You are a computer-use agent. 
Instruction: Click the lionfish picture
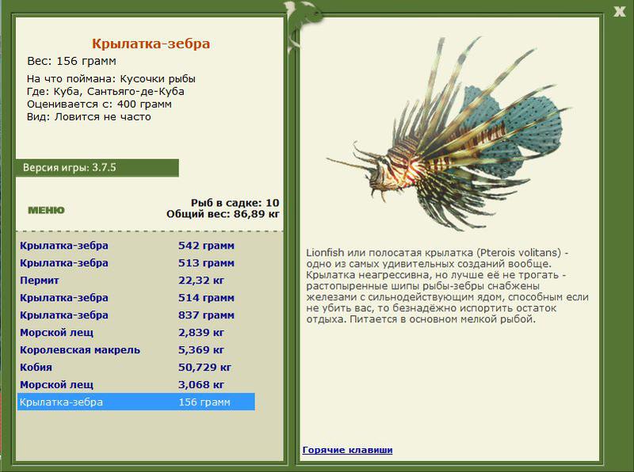click(x=449, y=133)
